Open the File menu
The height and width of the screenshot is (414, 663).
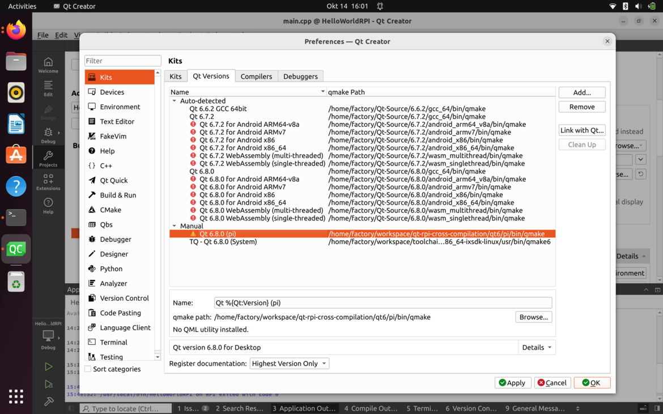point(42,35)
